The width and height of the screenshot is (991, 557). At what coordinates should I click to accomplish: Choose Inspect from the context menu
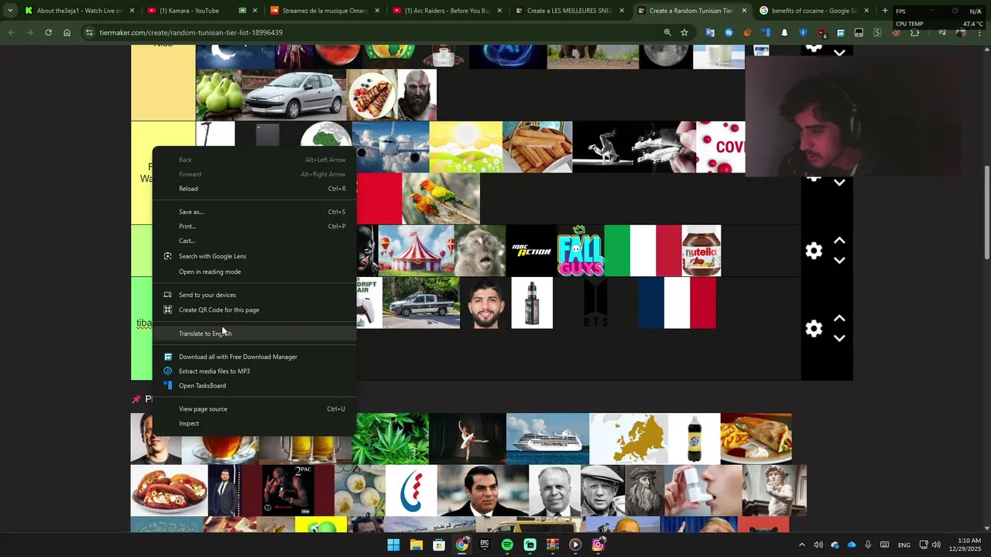click(x=254, y=424)
